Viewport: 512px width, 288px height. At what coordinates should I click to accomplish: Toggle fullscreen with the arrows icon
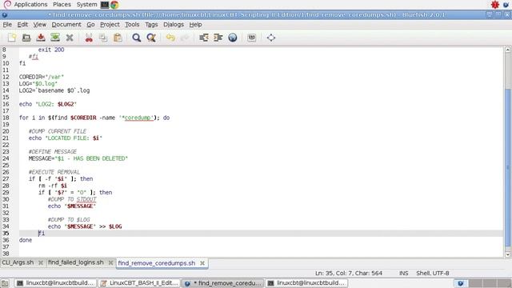tap(271, 38)
